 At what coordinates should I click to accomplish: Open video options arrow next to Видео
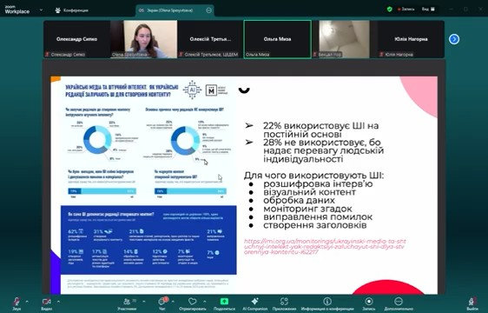(x=58, y=302)
